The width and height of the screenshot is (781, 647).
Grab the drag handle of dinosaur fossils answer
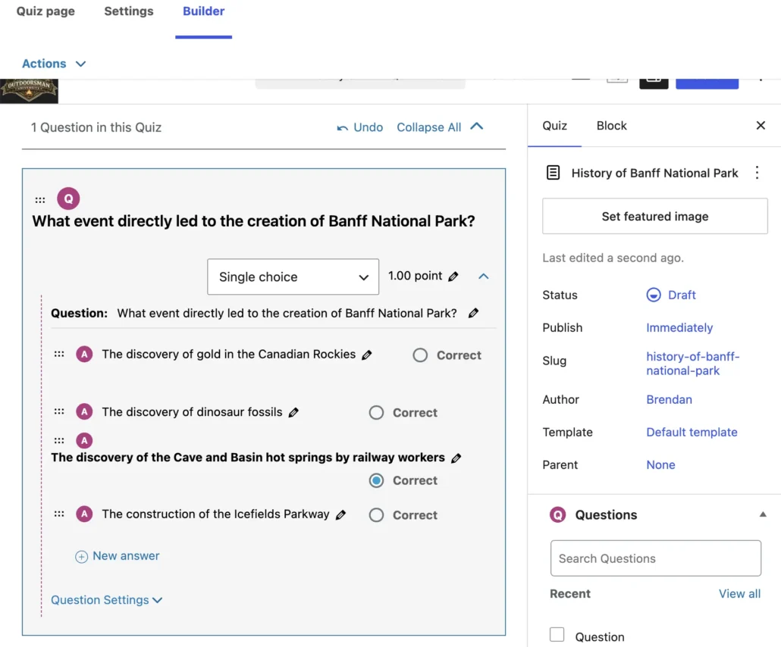click(59, 411)
